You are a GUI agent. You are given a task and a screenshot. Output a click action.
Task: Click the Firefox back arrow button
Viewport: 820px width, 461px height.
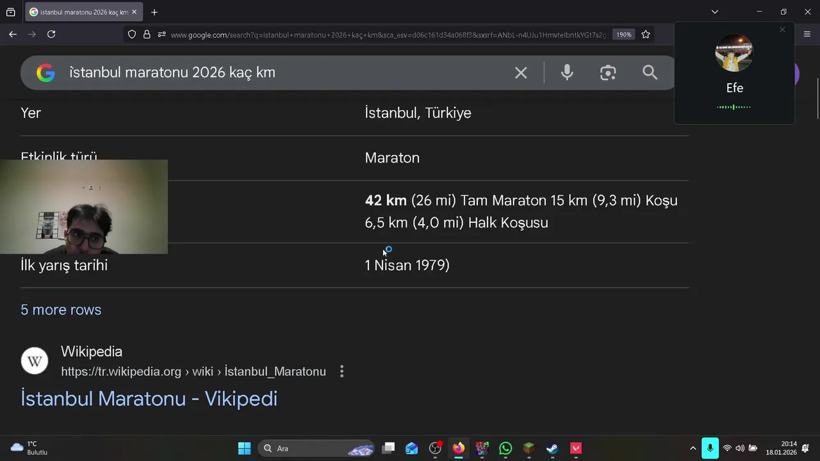[x=13, y=35]
